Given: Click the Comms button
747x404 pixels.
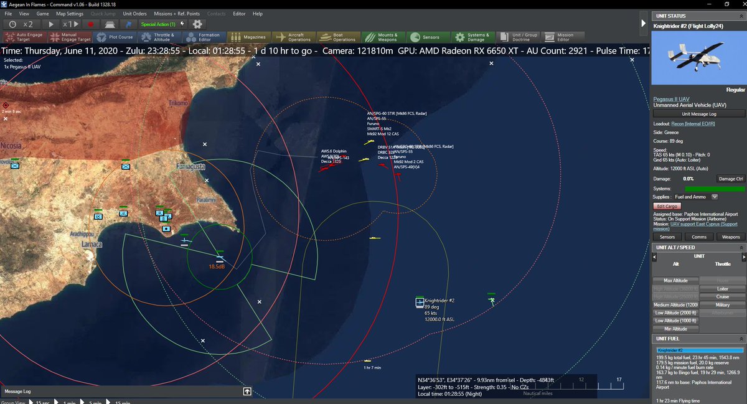Looking at the screenshot, I should pos(699,237).
